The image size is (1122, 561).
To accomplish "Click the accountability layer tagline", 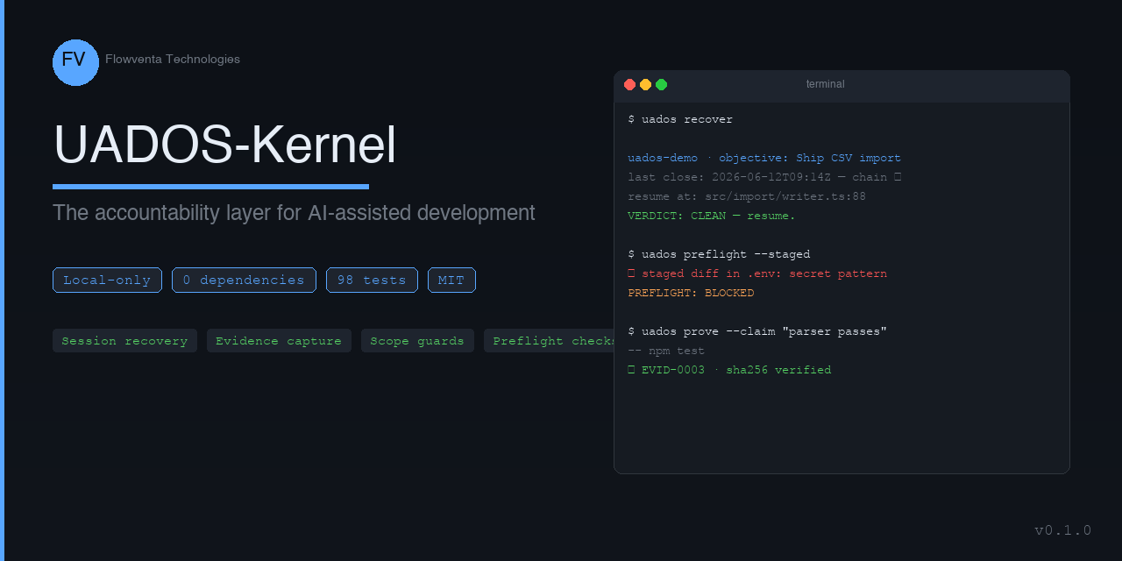I will tap(294, 213).
